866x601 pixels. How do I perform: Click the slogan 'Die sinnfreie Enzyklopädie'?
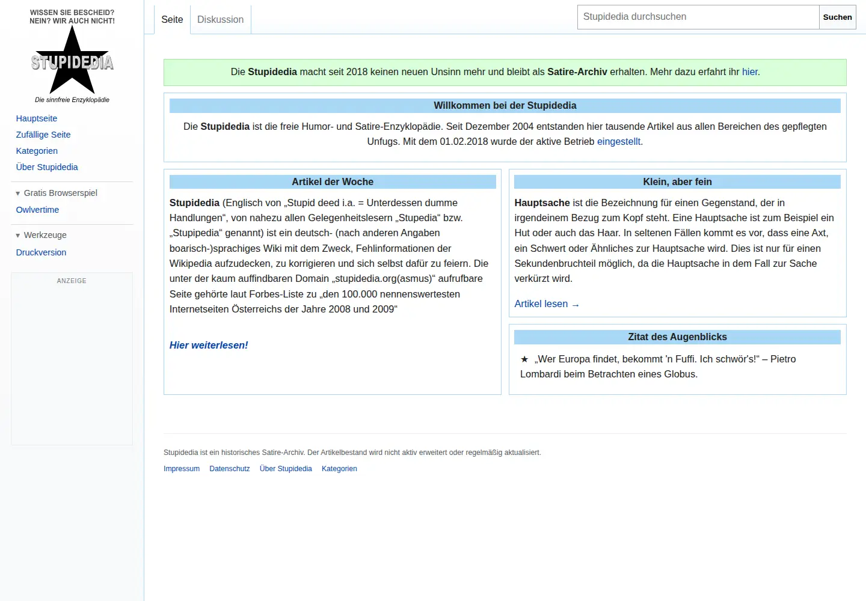[72, 100]
